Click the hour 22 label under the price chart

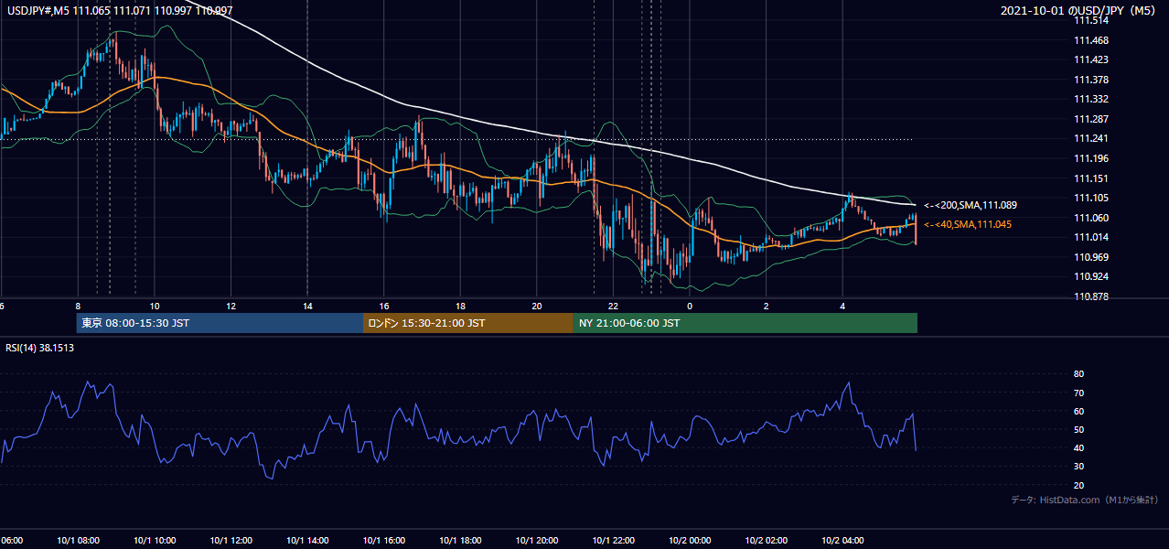tap(613, 307)
